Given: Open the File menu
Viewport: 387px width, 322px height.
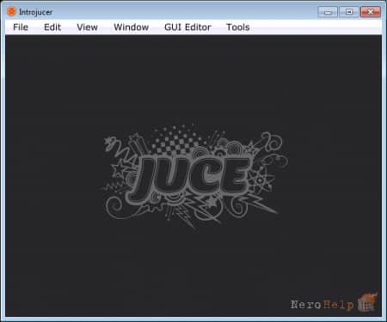Looking at the screenshot, I should pyautogui.click(x=21, y=27).
